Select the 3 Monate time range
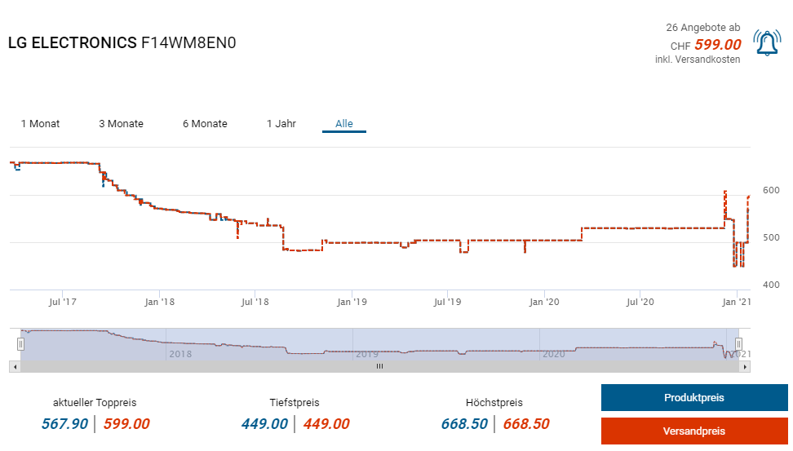793x451 pixels. pos(121,124)
